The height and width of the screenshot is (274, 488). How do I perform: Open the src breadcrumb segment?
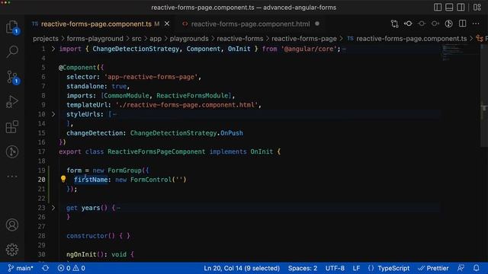[x=136, y=39]
